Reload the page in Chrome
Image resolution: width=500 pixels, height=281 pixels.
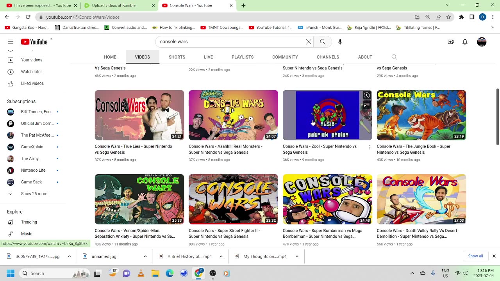(x=28, y=17)
